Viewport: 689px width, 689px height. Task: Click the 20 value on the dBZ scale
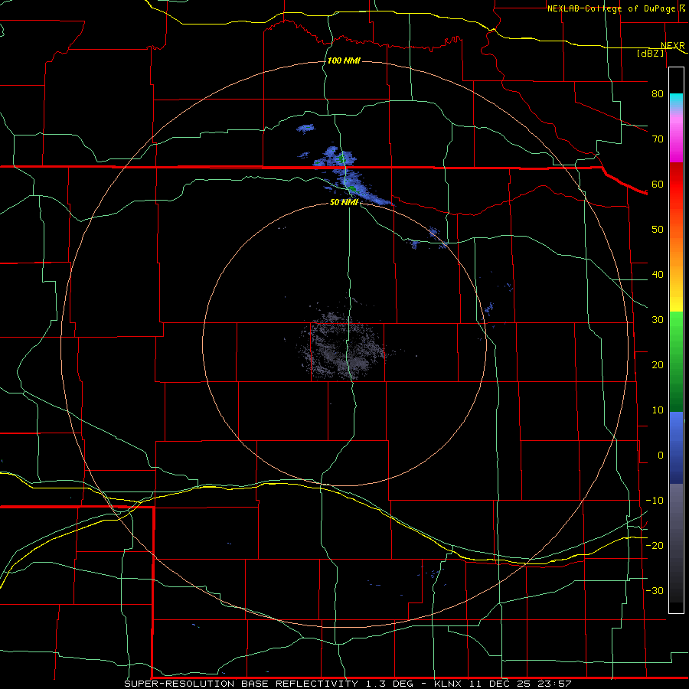point(658,365)
